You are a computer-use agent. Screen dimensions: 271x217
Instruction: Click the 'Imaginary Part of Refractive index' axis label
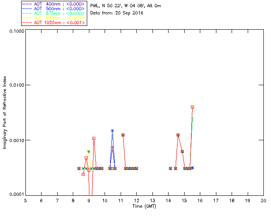click(x=5, y=112)
